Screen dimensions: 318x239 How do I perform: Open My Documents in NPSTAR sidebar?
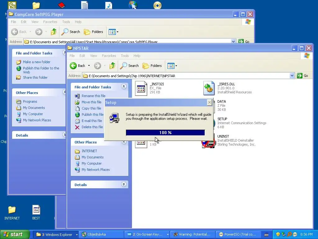click(x=93, y=157)
